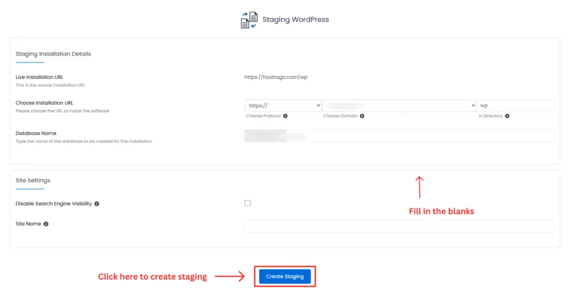Click 'Type the name of the database' hint
The width and height of the screenshot is (570, 288).
[83, 141]
